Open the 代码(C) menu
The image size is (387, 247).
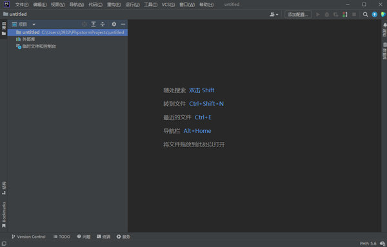point(95,5)
